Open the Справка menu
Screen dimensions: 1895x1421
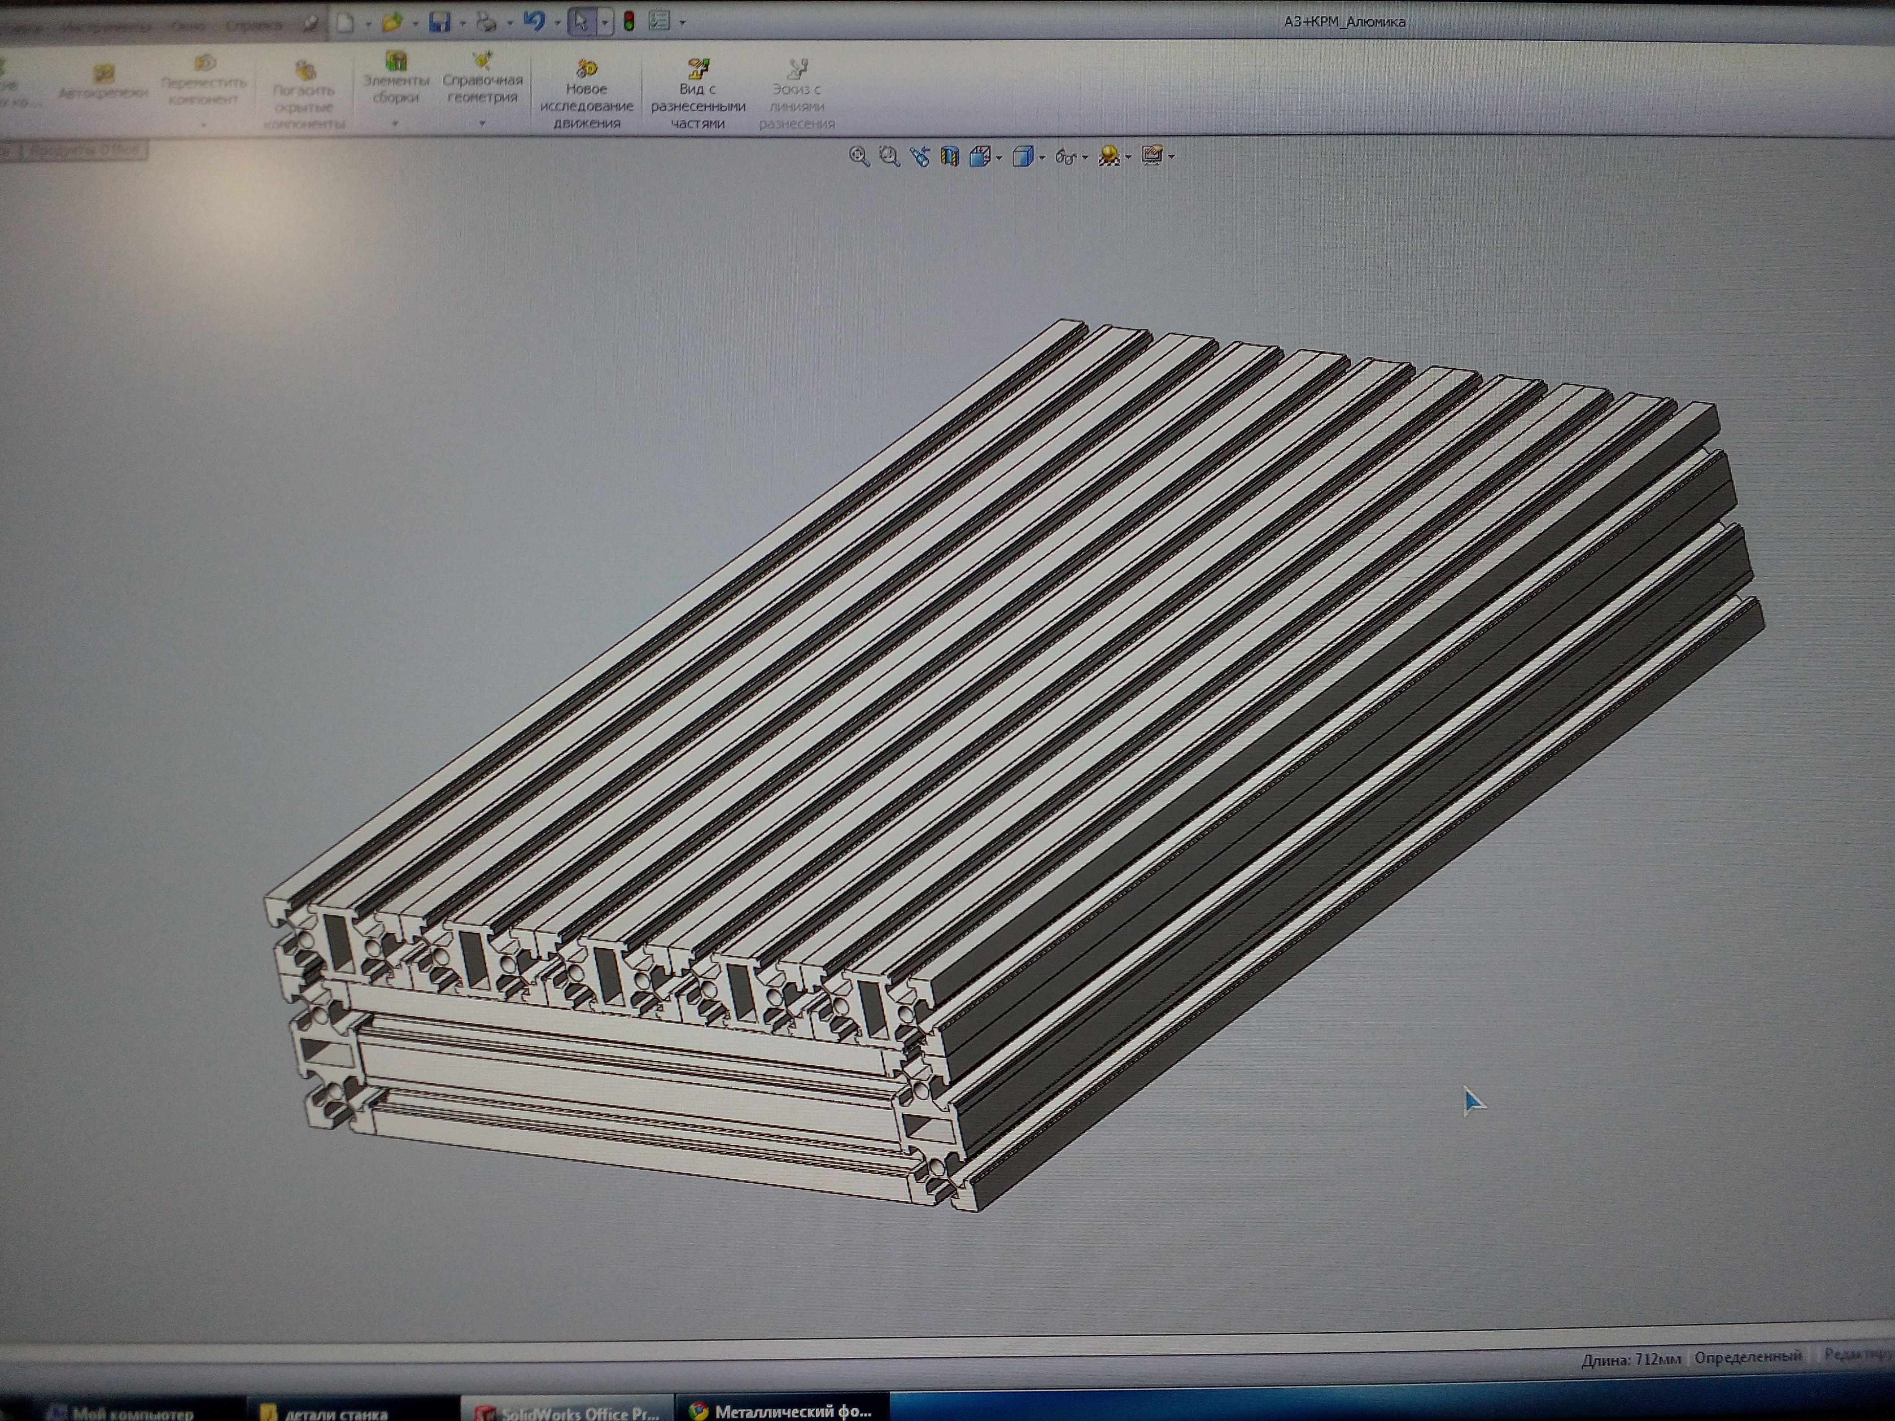point(253,26)
